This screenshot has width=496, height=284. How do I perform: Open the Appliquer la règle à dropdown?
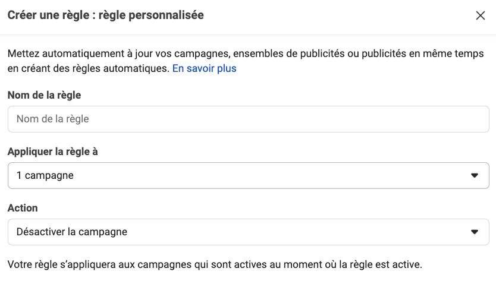click(248, 175)
